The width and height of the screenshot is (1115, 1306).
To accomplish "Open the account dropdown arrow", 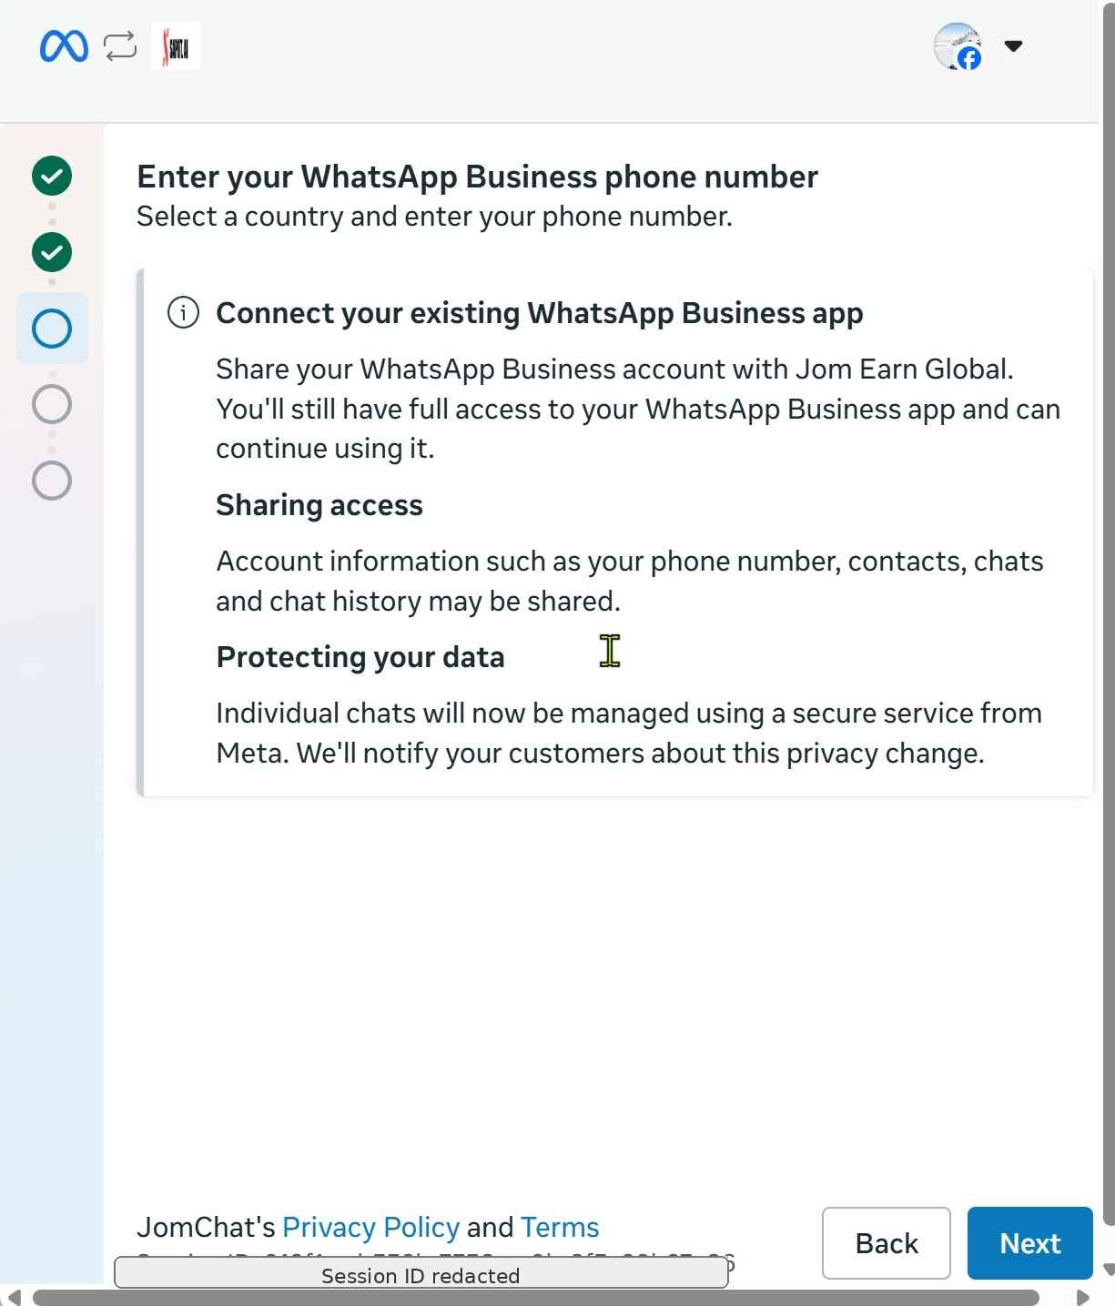I will (1013, 46).
